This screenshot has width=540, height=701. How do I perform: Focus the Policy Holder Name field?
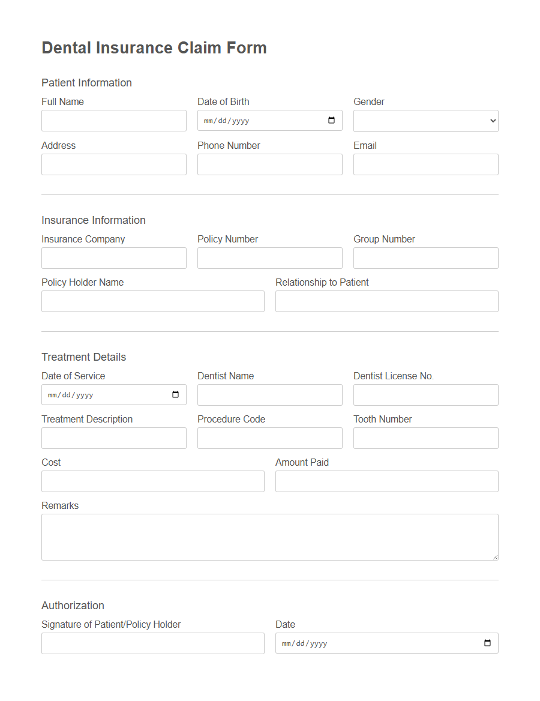click(x=152, y=301)
